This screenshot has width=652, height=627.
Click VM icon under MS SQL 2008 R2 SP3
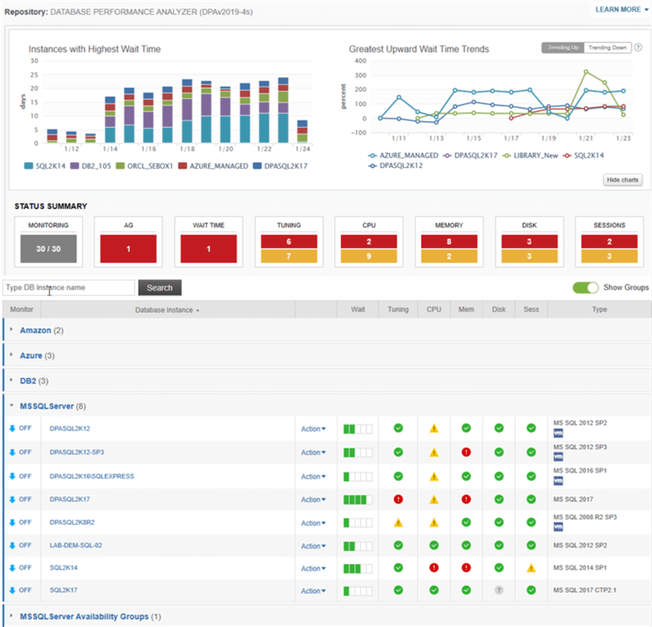558,528
